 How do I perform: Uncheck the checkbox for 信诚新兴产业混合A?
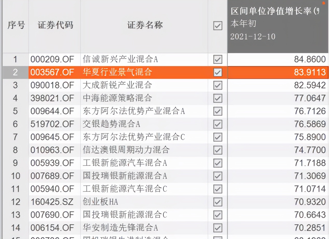[218, 59]
